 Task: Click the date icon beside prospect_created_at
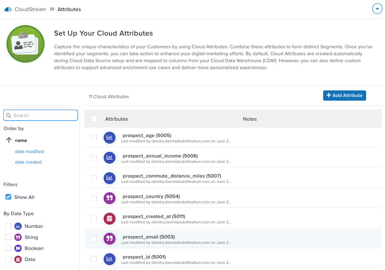click(109, 218)
